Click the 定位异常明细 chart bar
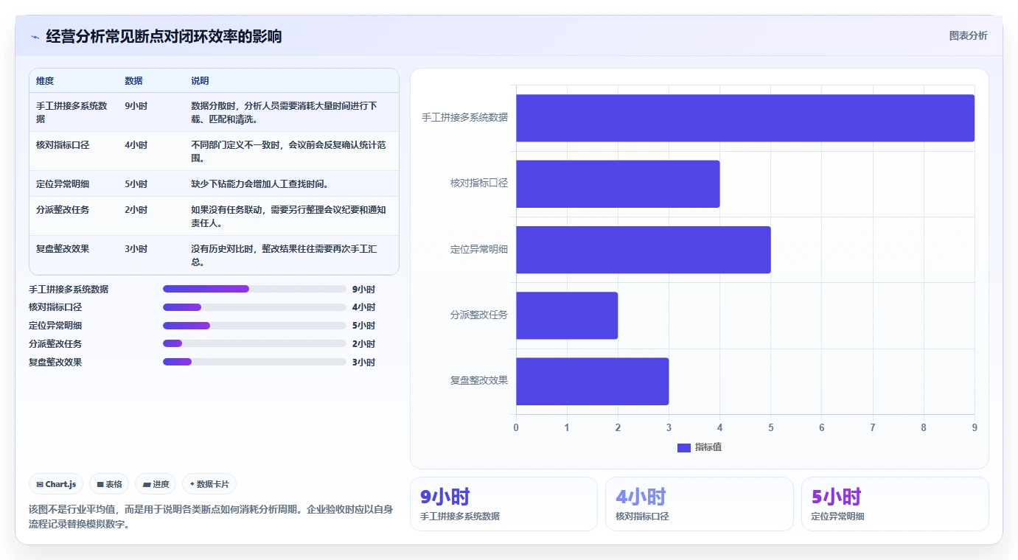 point(643,250)
